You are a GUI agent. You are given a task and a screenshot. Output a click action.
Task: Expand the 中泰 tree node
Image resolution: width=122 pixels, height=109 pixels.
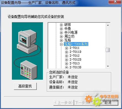61,29
